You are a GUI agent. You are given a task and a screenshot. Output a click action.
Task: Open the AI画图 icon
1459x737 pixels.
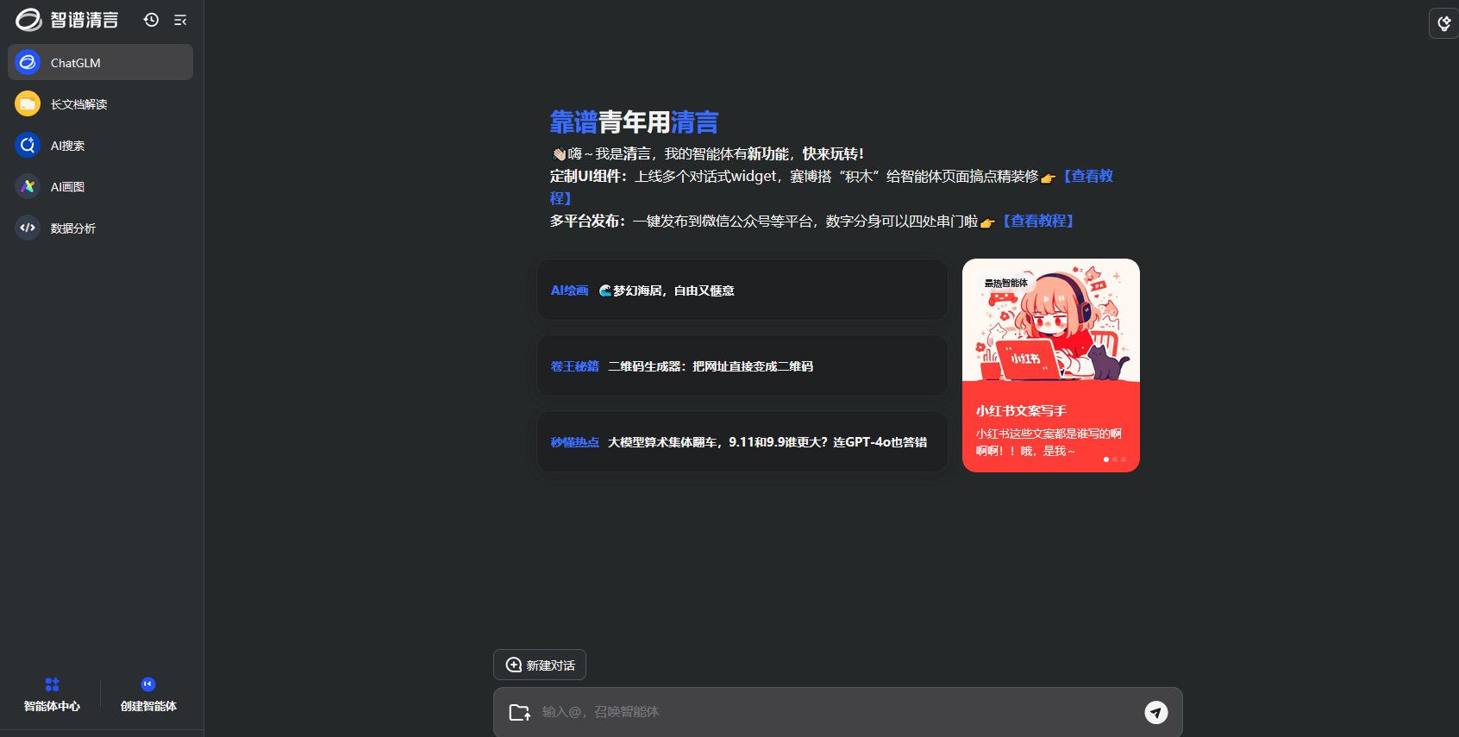coord(28,186)
